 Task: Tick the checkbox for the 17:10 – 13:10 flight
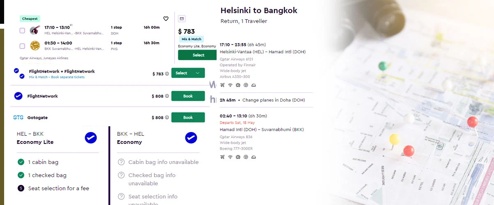(x=22, y=30)
